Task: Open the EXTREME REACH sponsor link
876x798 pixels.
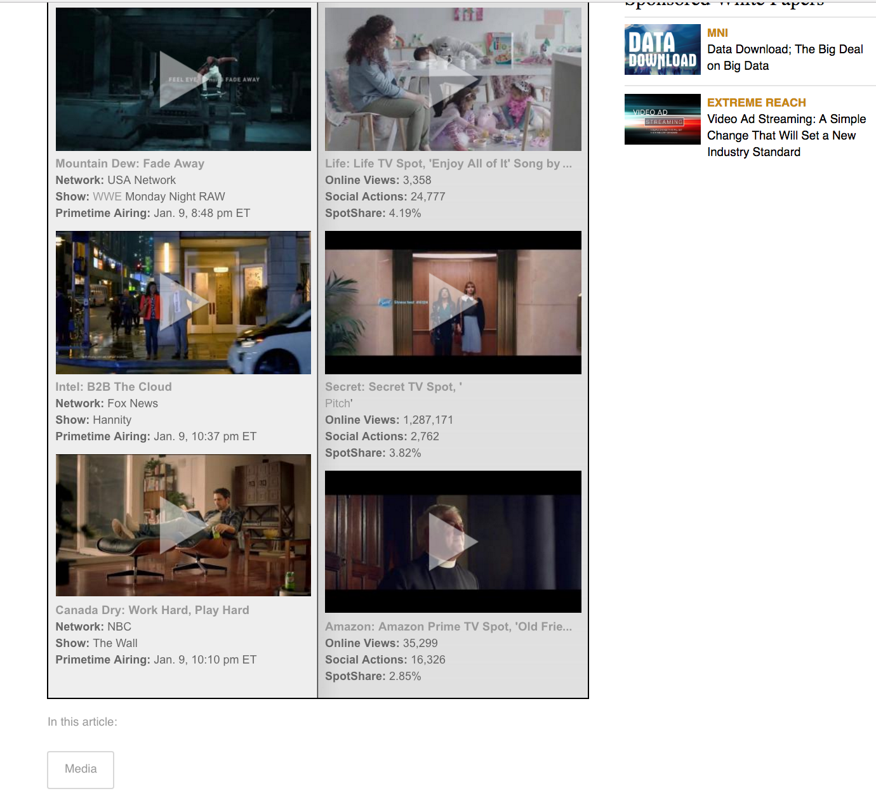Action: 757,103
